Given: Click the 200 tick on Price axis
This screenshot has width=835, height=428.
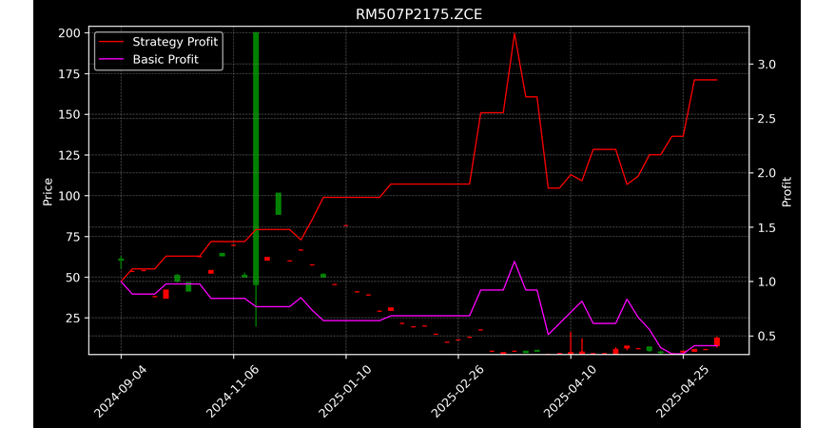Looking at the screenshot, I should coord(69,33).
